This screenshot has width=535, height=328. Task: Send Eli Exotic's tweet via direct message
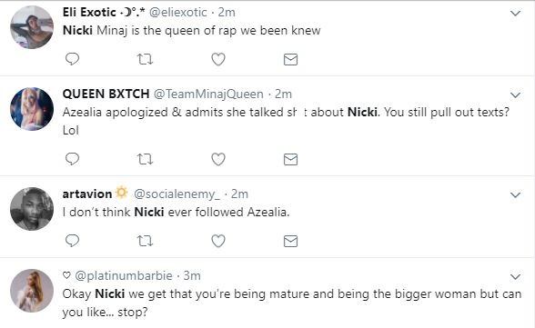(x=291, y=60)
